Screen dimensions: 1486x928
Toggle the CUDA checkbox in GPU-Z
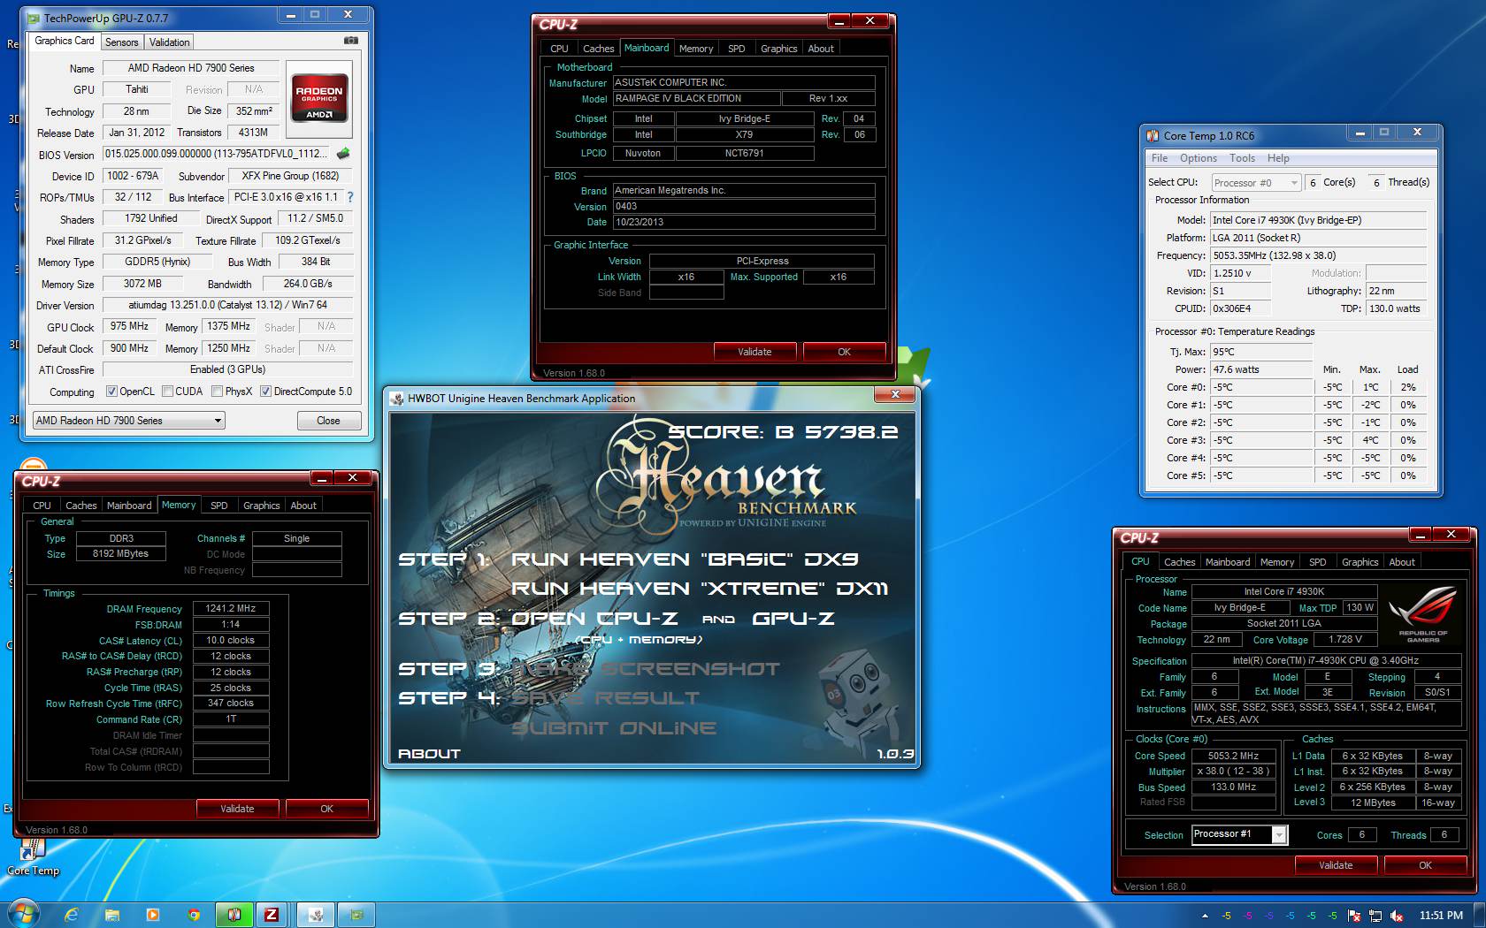[167, 392]
